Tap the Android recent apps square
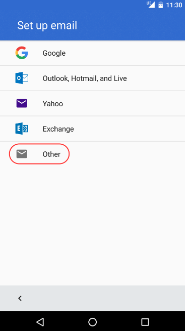The image size is (185, 331). [145, 322]
